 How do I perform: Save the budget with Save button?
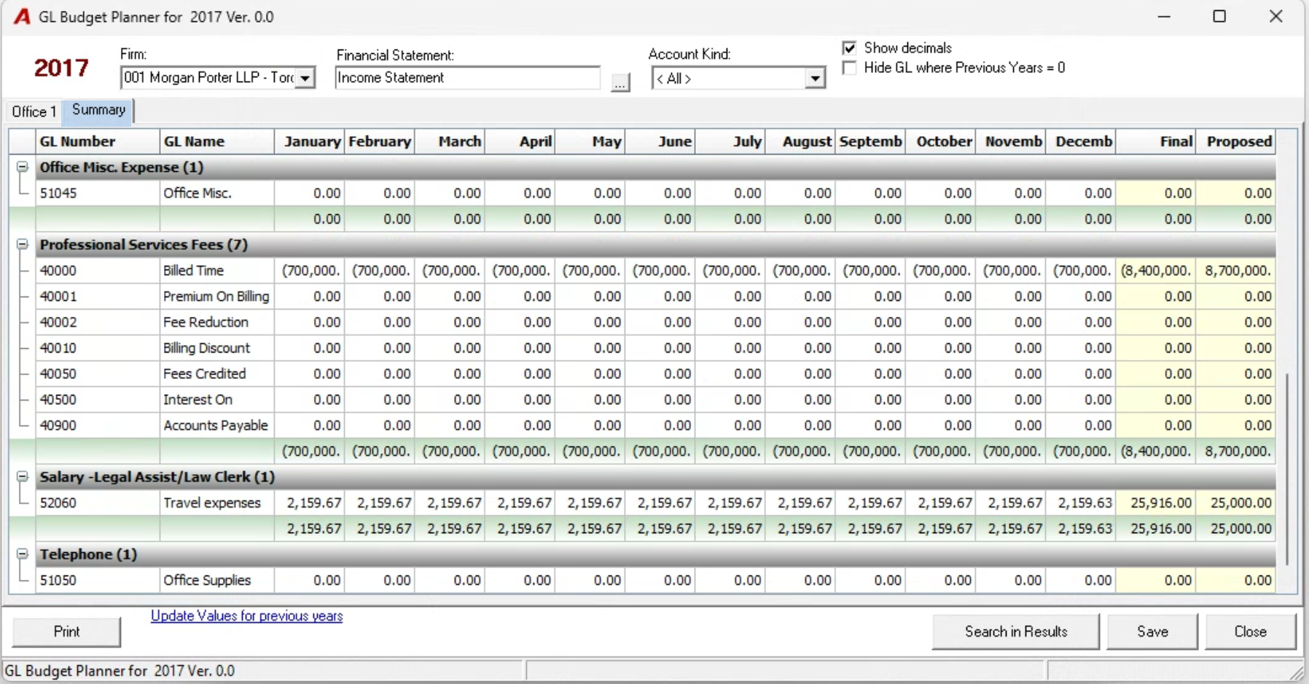tap(1152, 632)
